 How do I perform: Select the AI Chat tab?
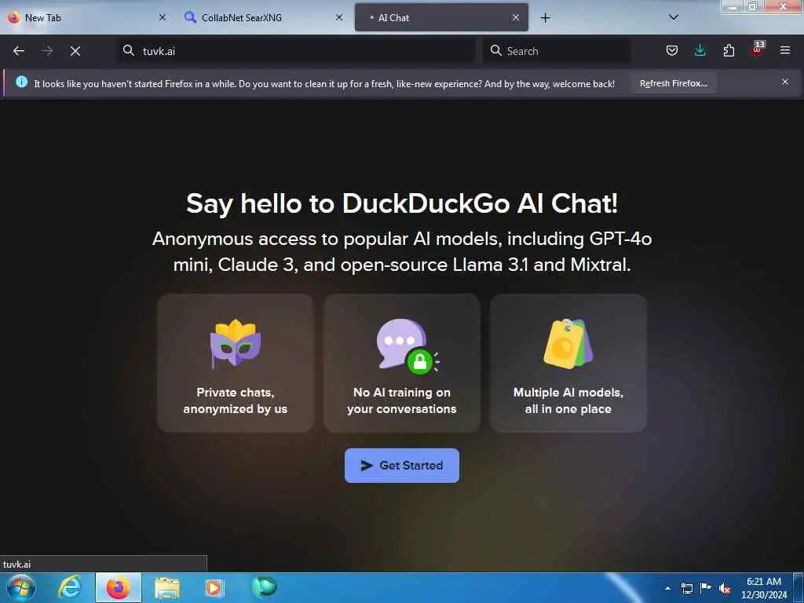pyautogui.click(x=441, y=17)
